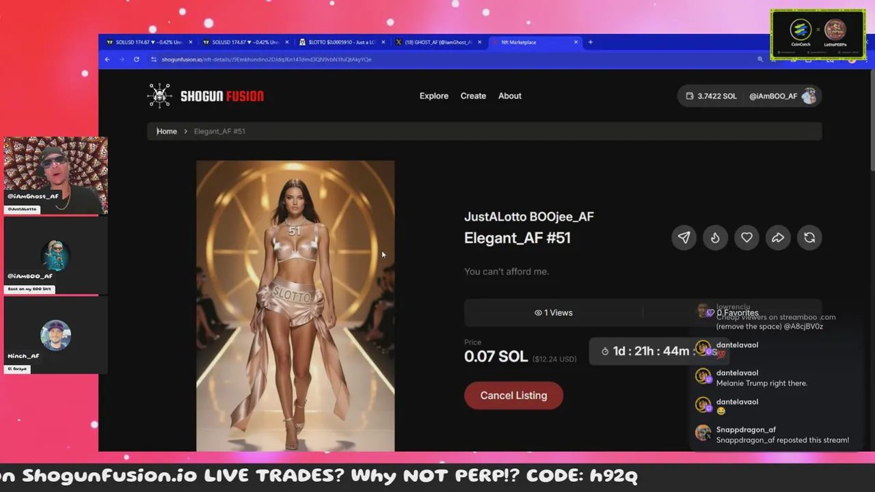Click the Elegant_AF #51 NFT image
The image size is (875, 492).
coord(295,306)
